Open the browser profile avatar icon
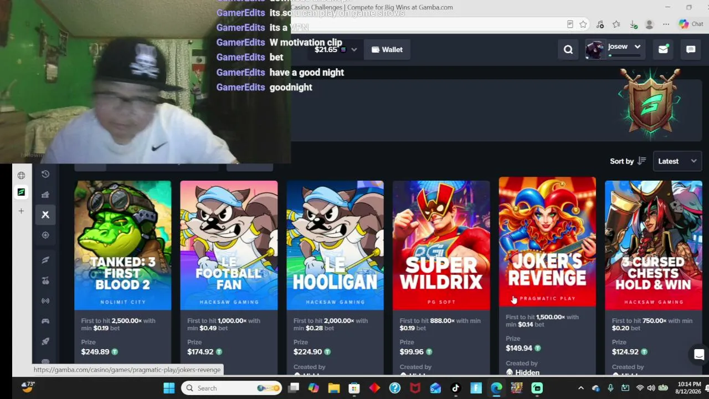 [650, 24]
